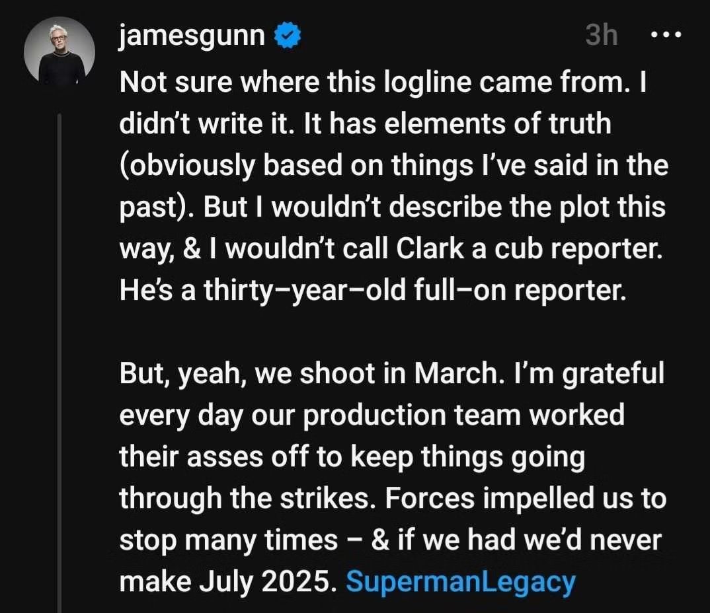Click the text "He's a thirty-year-old full-on reporter."
Image resolution: width=710 pixels, height=613 pixels.
click(x=372, y=291)
